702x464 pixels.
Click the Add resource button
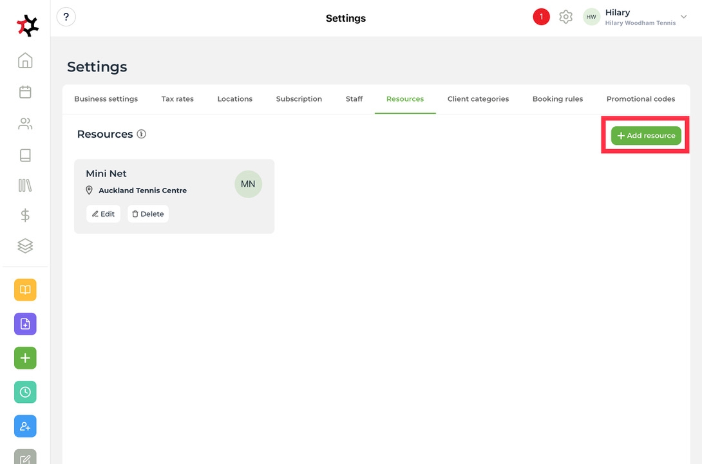coord(645,136)
